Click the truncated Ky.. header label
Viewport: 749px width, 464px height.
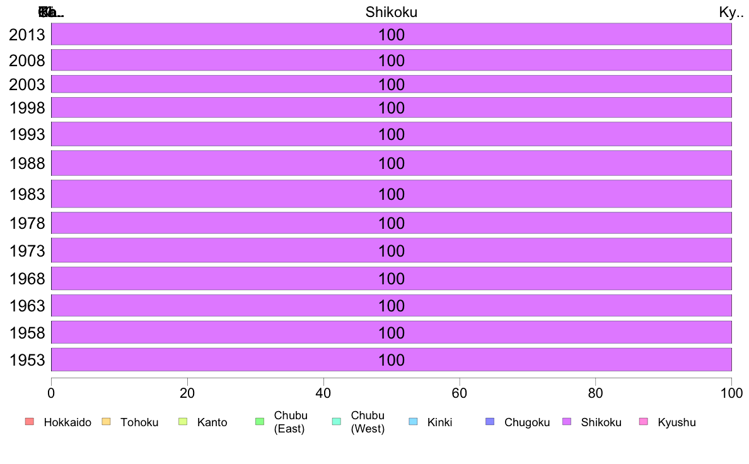coord(731,12)
